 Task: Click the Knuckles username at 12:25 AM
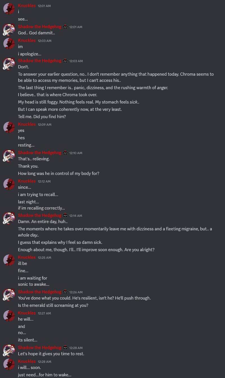27,257
